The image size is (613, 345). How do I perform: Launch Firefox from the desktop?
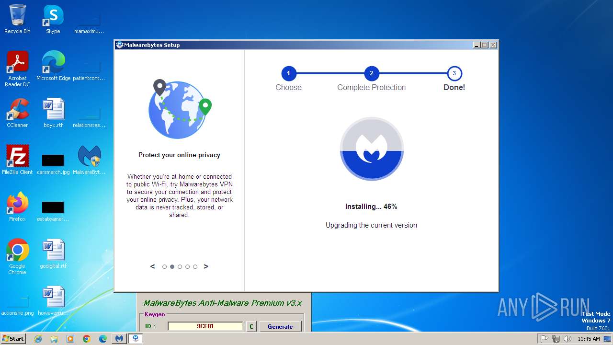[x=17, y=207]
